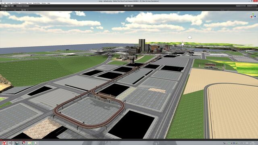This screenshot has width=258, height=145.
Task: Open the Textured draw mode dropdown
Action: (6, 10)
